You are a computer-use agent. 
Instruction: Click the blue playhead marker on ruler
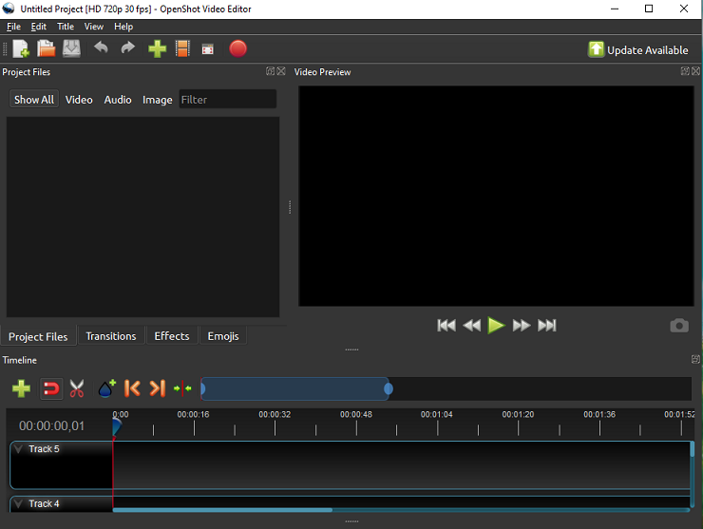coord(117,425)
